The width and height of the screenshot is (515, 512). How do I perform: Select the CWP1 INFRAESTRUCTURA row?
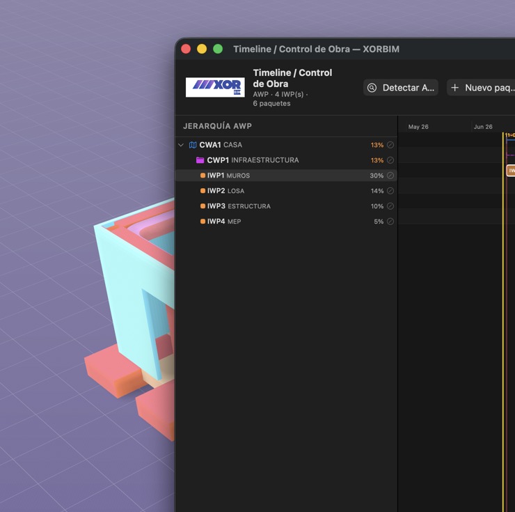click(x=286, y=160)
